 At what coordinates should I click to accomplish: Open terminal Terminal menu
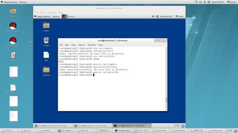coord(92,45)
